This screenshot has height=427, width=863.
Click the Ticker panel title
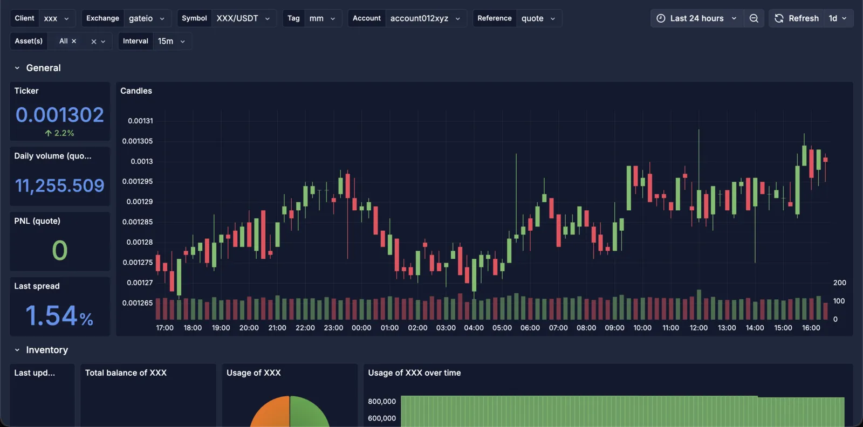[26, 91]
